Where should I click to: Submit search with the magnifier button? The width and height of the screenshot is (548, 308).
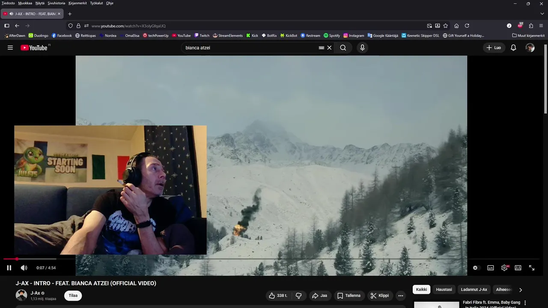343,47
